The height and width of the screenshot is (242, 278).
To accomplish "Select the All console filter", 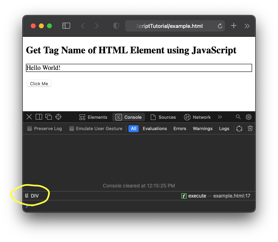I will pyautogui.click(x=133, y=128).
